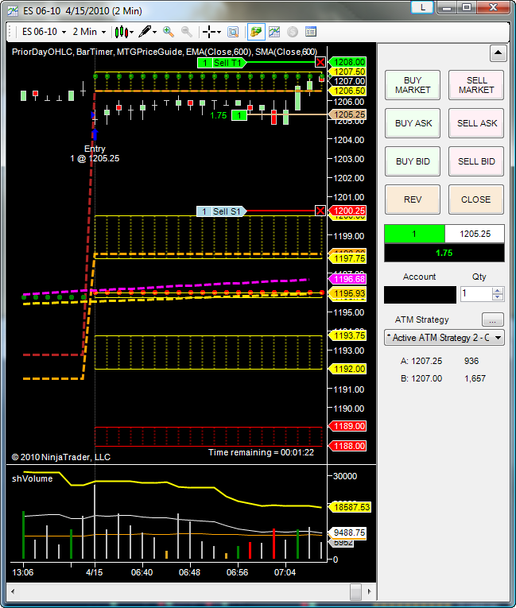Cancel the Sell T1 target order

click(x=320, y=62)
